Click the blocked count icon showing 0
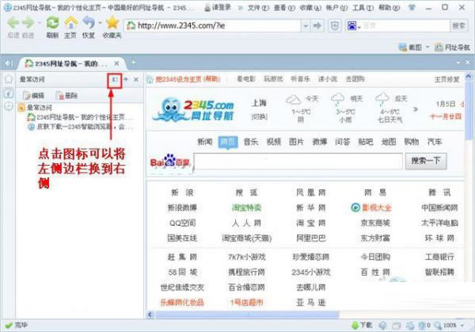 [x=424, y=326]
